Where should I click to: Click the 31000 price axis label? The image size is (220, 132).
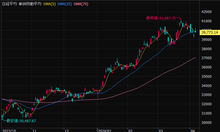coord(206,113)
